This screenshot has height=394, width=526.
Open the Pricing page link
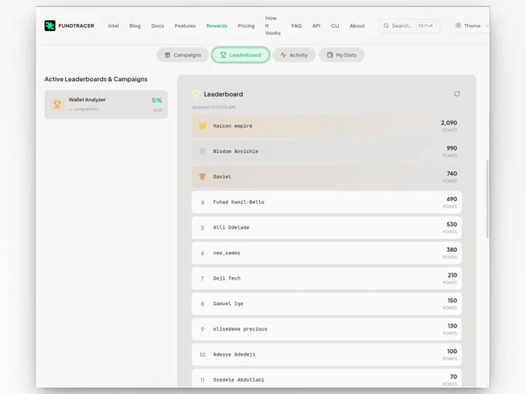tap(246, 25)
